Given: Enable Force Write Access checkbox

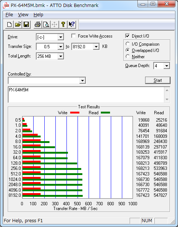Looking at the screenshot, I should (73, 36).
